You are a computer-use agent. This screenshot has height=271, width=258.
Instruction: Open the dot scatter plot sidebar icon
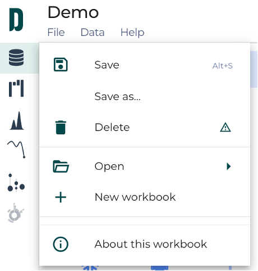[16, 183]
